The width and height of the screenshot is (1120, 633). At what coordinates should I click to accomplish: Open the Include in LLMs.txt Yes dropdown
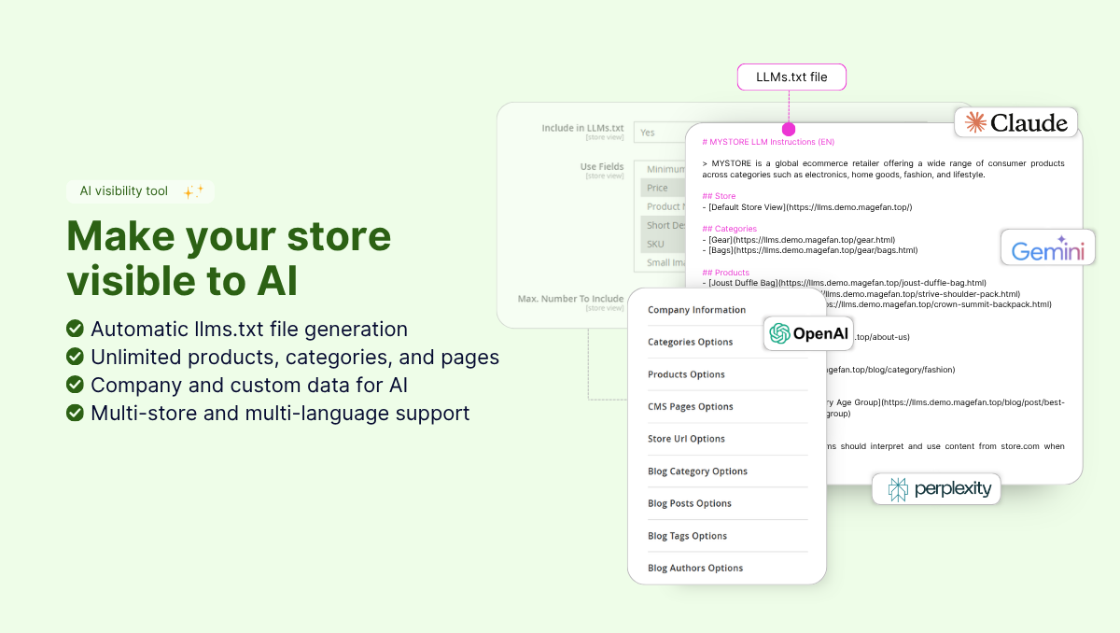tap(660, 132)
